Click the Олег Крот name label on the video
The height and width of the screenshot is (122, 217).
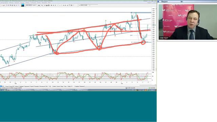[x=164, y=38]
